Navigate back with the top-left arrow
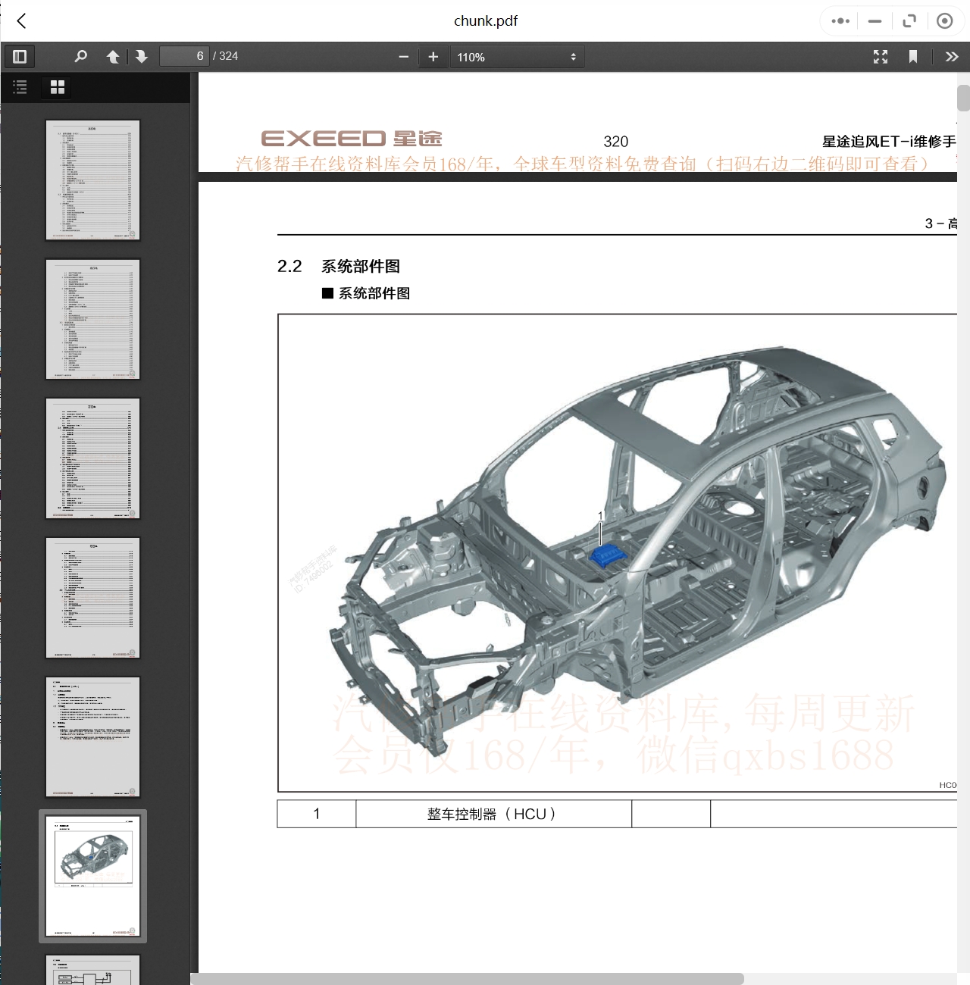The height and width of the screenshot is (985, 970). [22, 21]
